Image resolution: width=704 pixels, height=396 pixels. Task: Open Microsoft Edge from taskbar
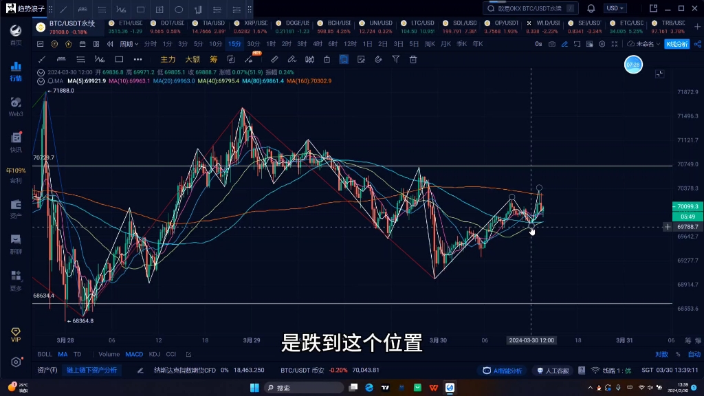369,388
